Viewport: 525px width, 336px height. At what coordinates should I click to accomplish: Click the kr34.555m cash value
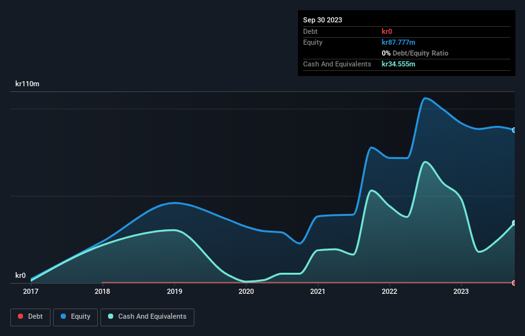click(x=398, y=64)
